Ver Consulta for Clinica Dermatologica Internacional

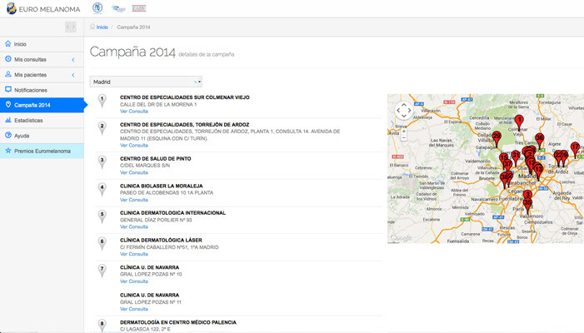133,226
